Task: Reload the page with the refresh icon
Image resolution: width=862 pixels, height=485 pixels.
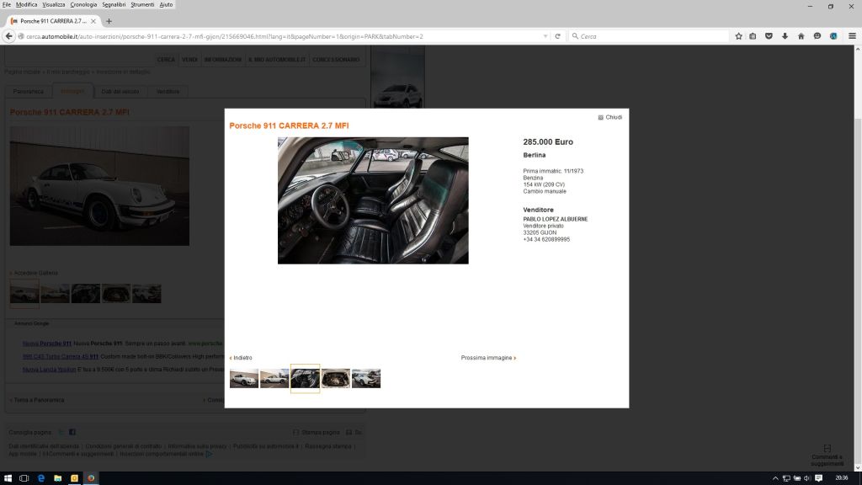Action: coord(557,36)
